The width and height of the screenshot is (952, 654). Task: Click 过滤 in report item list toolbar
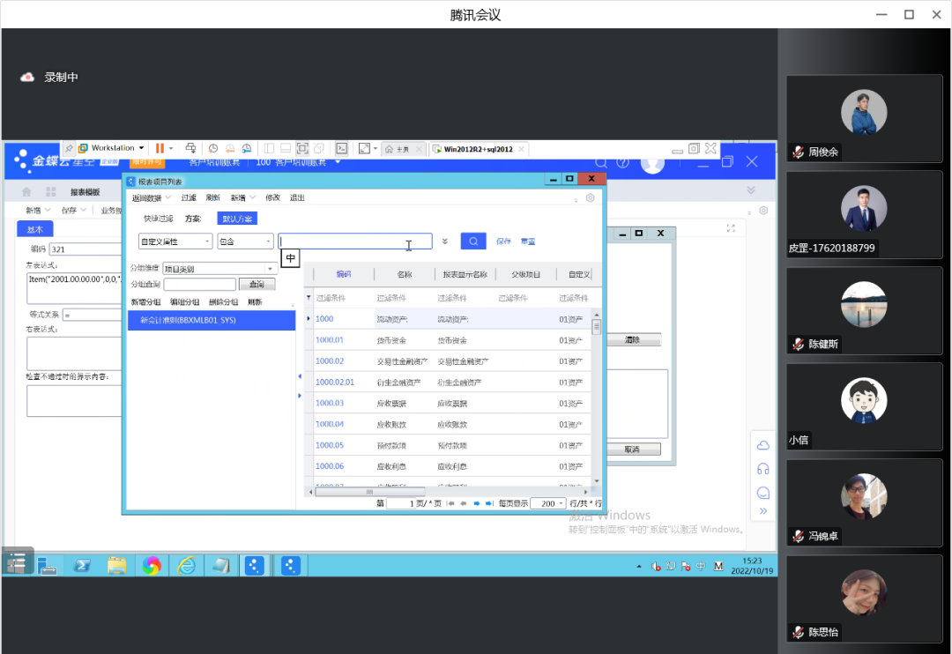point(189,198)
